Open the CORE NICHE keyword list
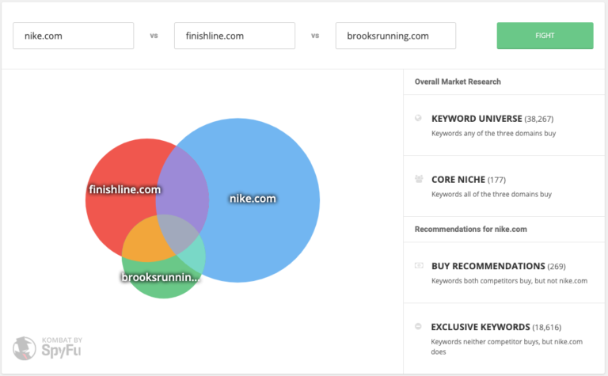Screen dimensions: 608x376 click(x=458, y=180)
